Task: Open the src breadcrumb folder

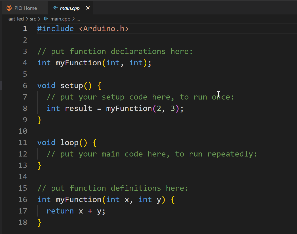Action: [x=33, y=19]
